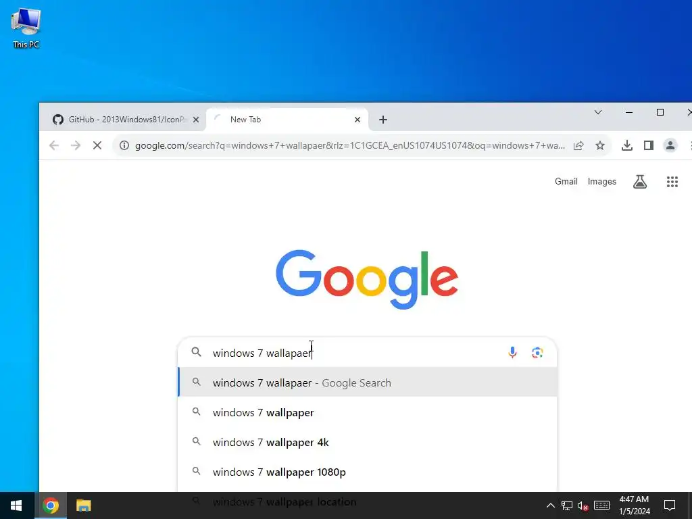The width and height of the screenshot is (692, 519).
Task: Go forward with browser forward arrow
Action: pyautogui.click(x=76, y=145)
